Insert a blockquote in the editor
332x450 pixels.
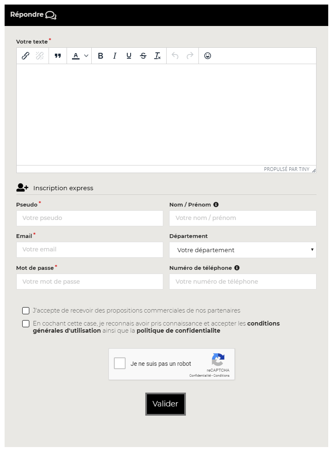[58, 56]
